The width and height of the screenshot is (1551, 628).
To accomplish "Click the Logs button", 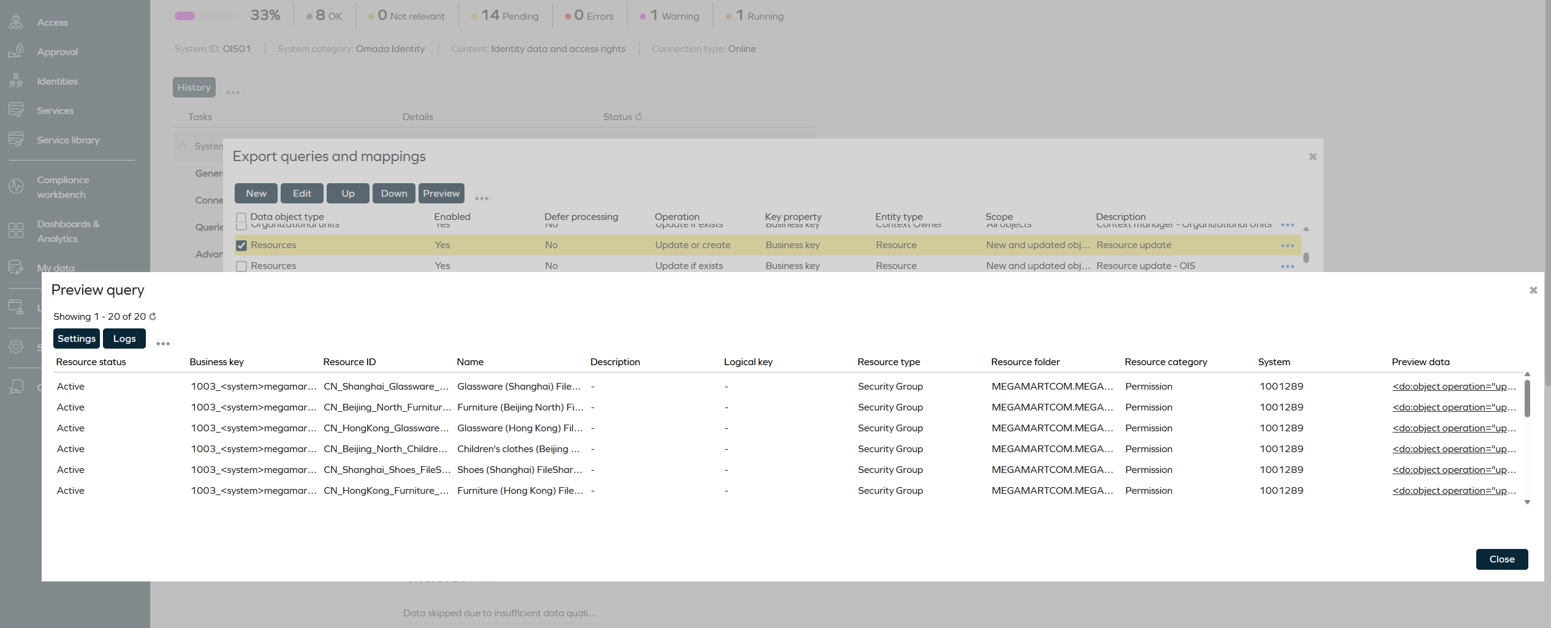I will point(124,338).
